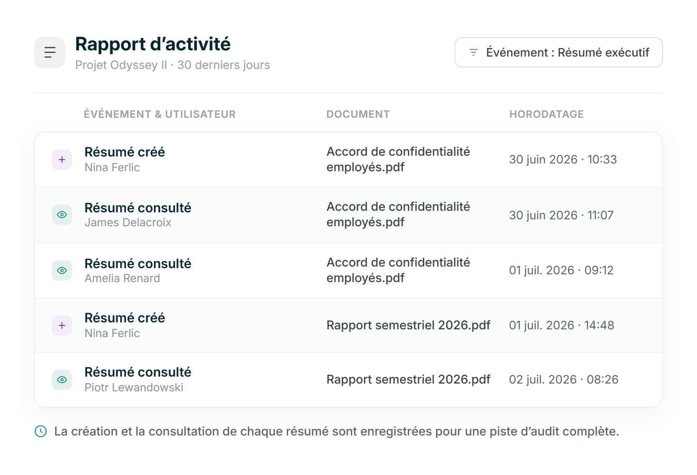Click the user name Amelia Renard

click(x=122, y=278)
